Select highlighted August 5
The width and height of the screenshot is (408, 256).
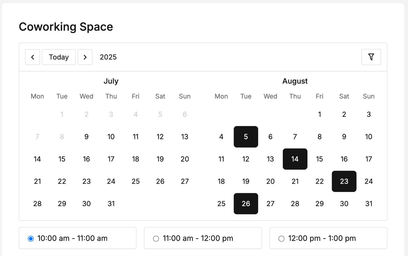[246, 137]
